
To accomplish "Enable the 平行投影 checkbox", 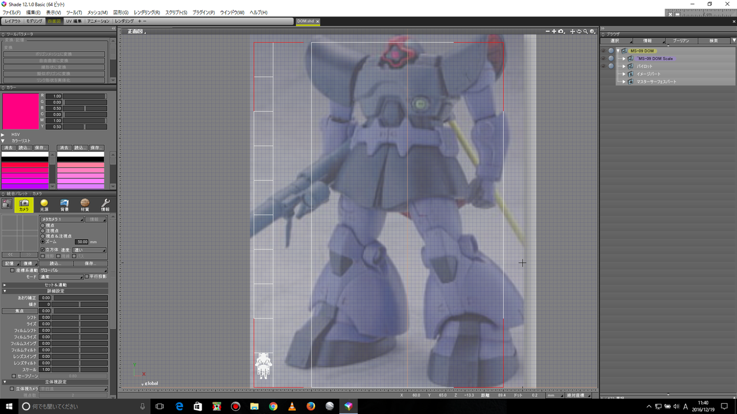I will click(87, 277).
